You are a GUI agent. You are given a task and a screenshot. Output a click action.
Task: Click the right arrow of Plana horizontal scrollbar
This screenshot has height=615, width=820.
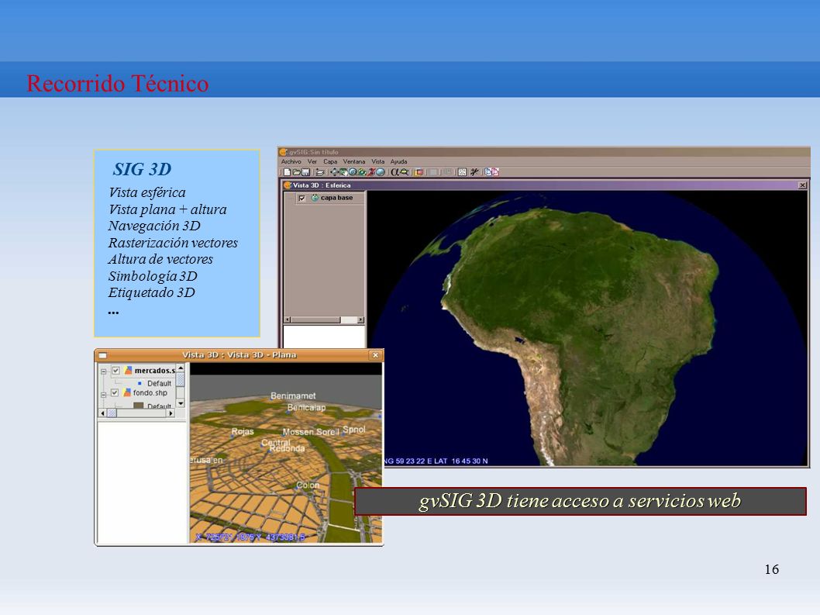[171, 413]
